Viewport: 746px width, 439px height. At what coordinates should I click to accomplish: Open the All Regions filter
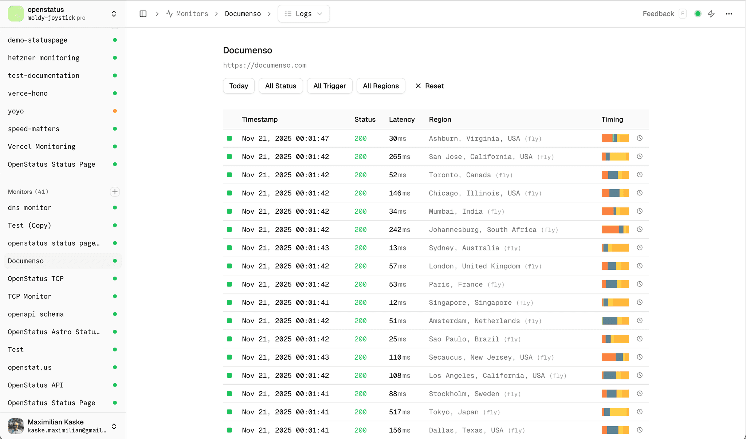pyautogui.click(x=381, y=86)
